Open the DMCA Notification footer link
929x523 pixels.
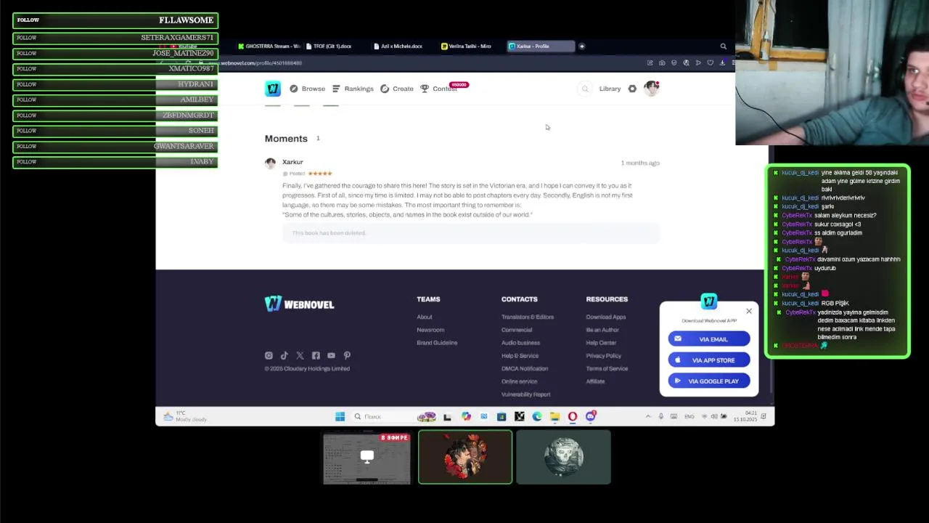pos(525,368)
